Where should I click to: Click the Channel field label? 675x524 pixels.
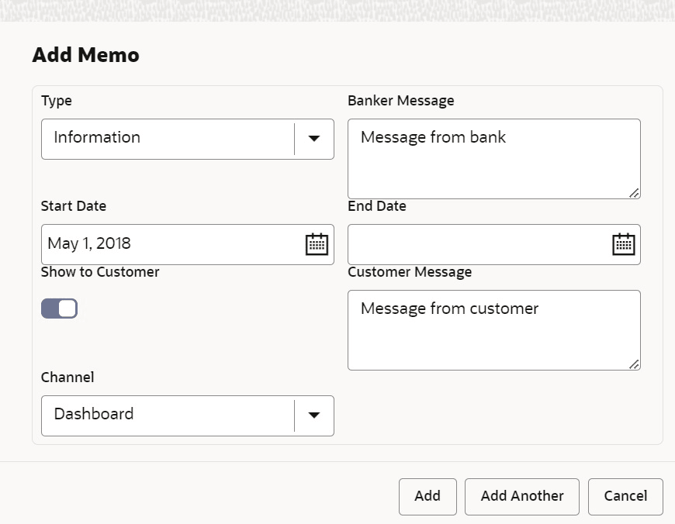pos(67,377)
